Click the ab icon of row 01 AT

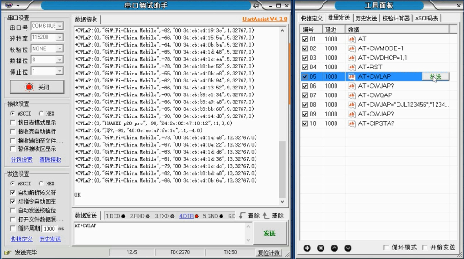(351, 39)
